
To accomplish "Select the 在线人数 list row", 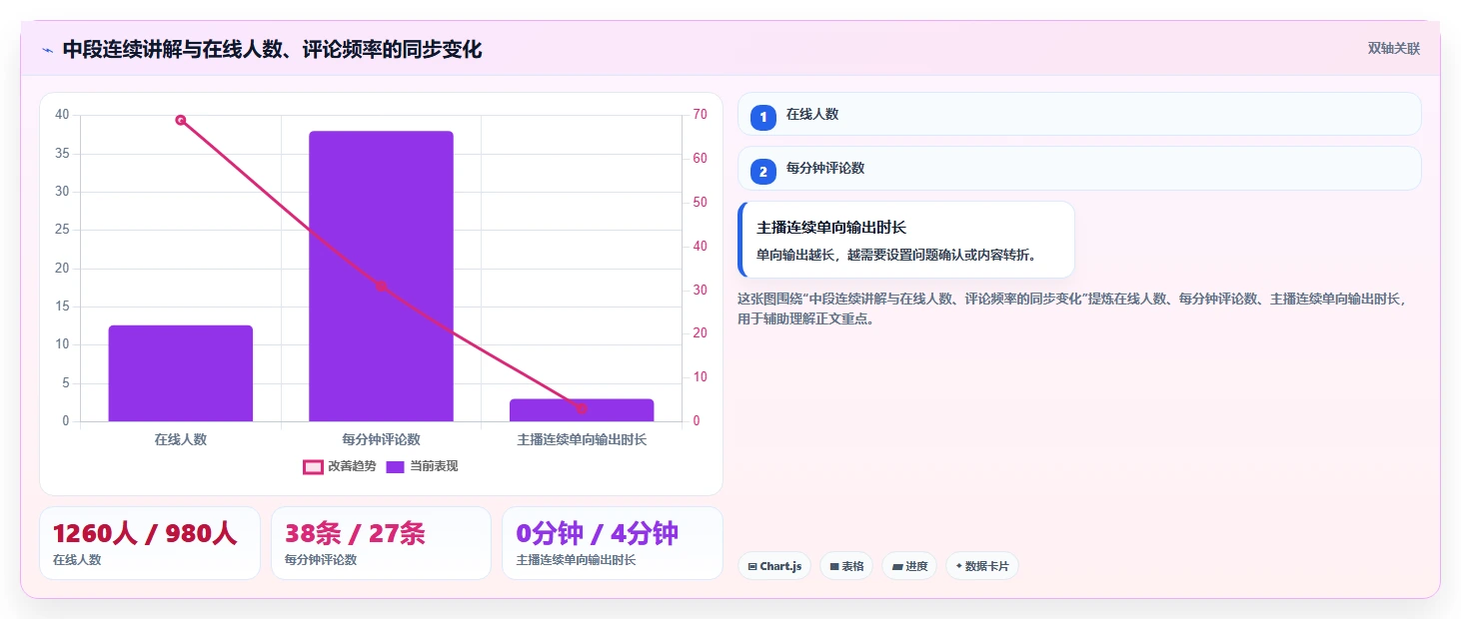I will (x=1079, y=114).
